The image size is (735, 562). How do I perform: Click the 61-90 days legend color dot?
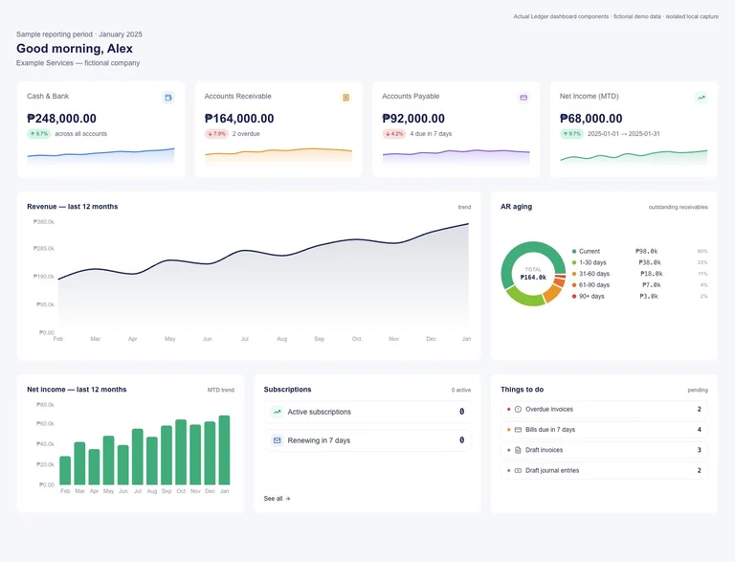tap(574, 285)
